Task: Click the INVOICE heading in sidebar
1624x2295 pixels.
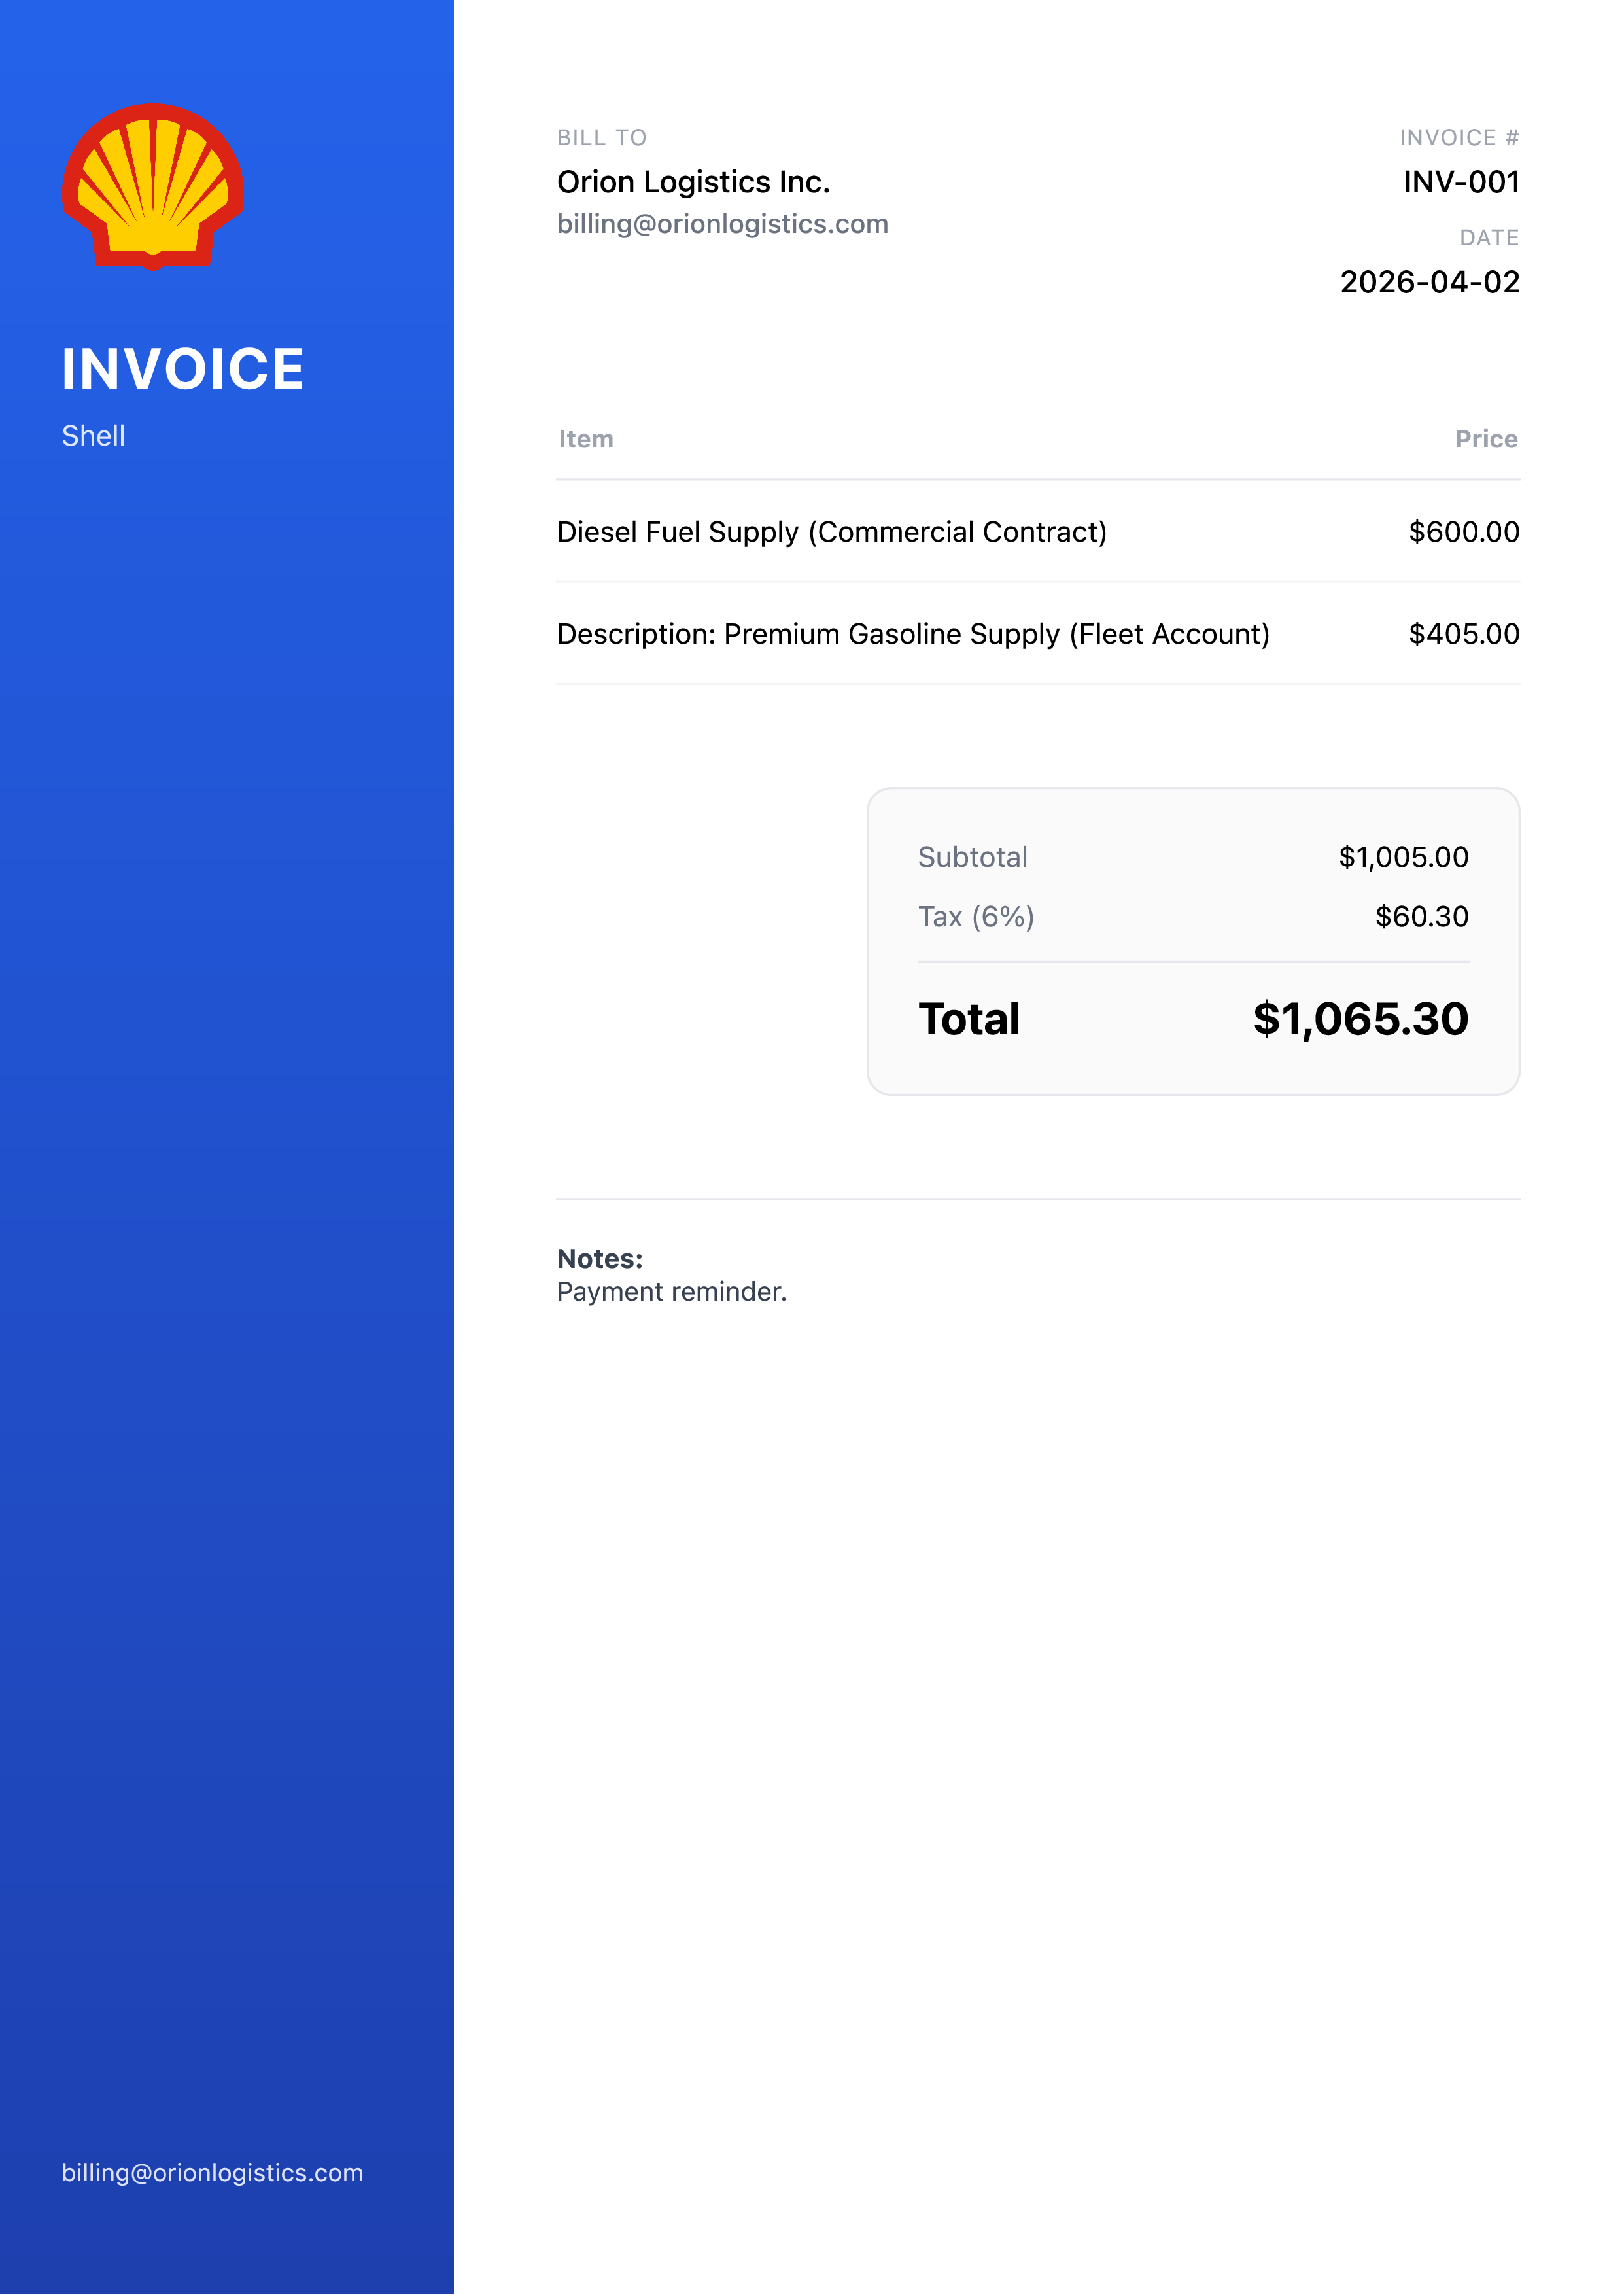Action: pyautogui.click(x=182, y=369)
